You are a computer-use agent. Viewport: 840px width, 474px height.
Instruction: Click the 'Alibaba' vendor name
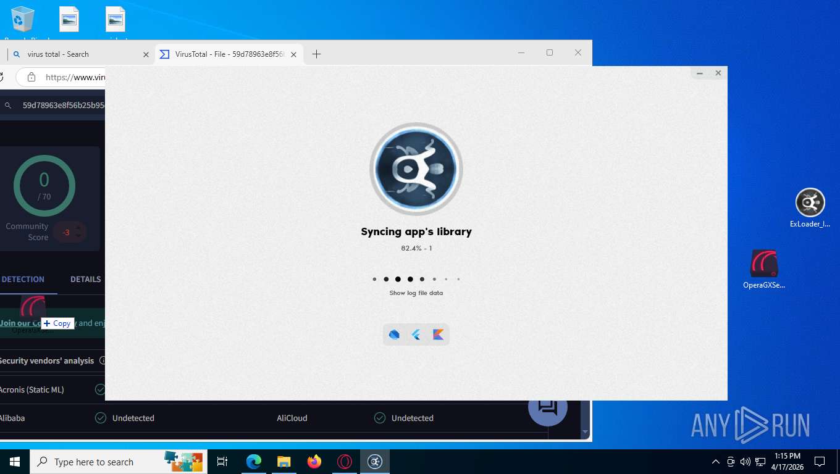pyautogui.click(x=12, y=418)
